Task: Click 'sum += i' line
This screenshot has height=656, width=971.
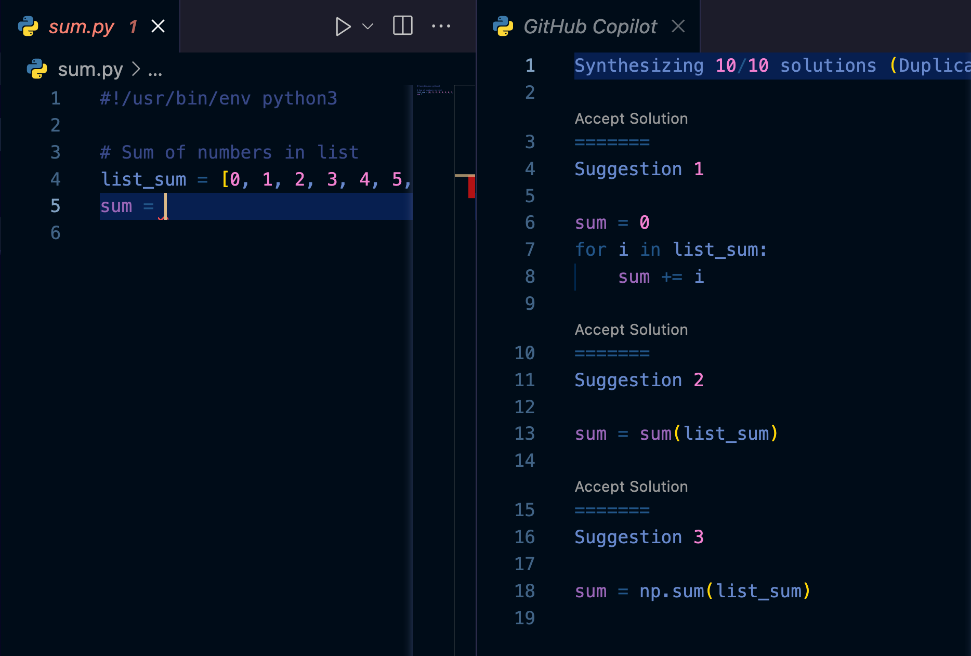Action: [661, 277]
